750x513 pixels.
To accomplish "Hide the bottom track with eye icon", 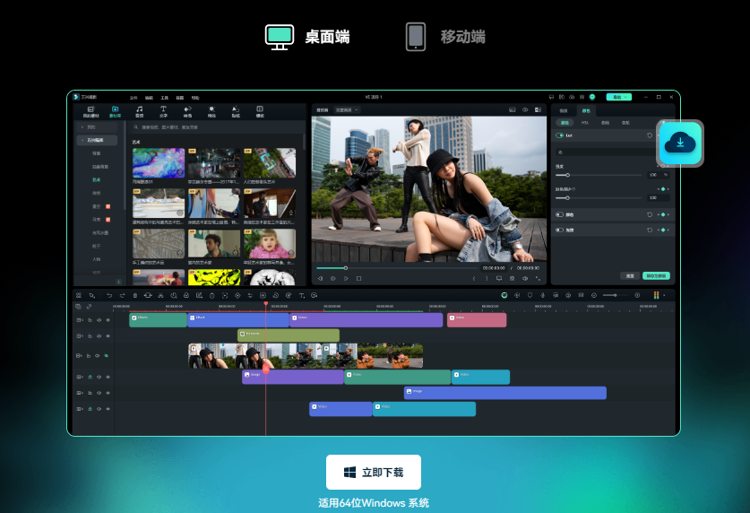I will click(x=108, y=409).
